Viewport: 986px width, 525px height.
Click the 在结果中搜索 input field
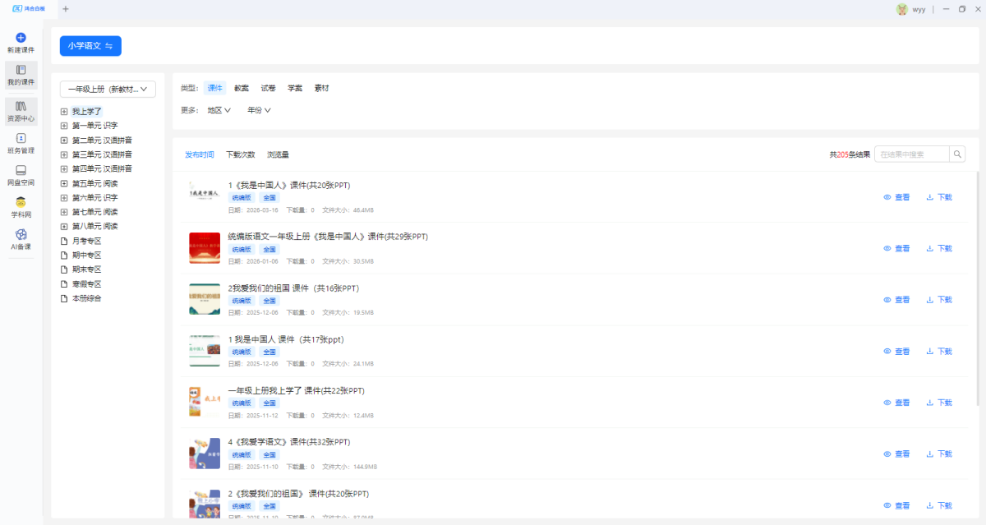point(911,154)
